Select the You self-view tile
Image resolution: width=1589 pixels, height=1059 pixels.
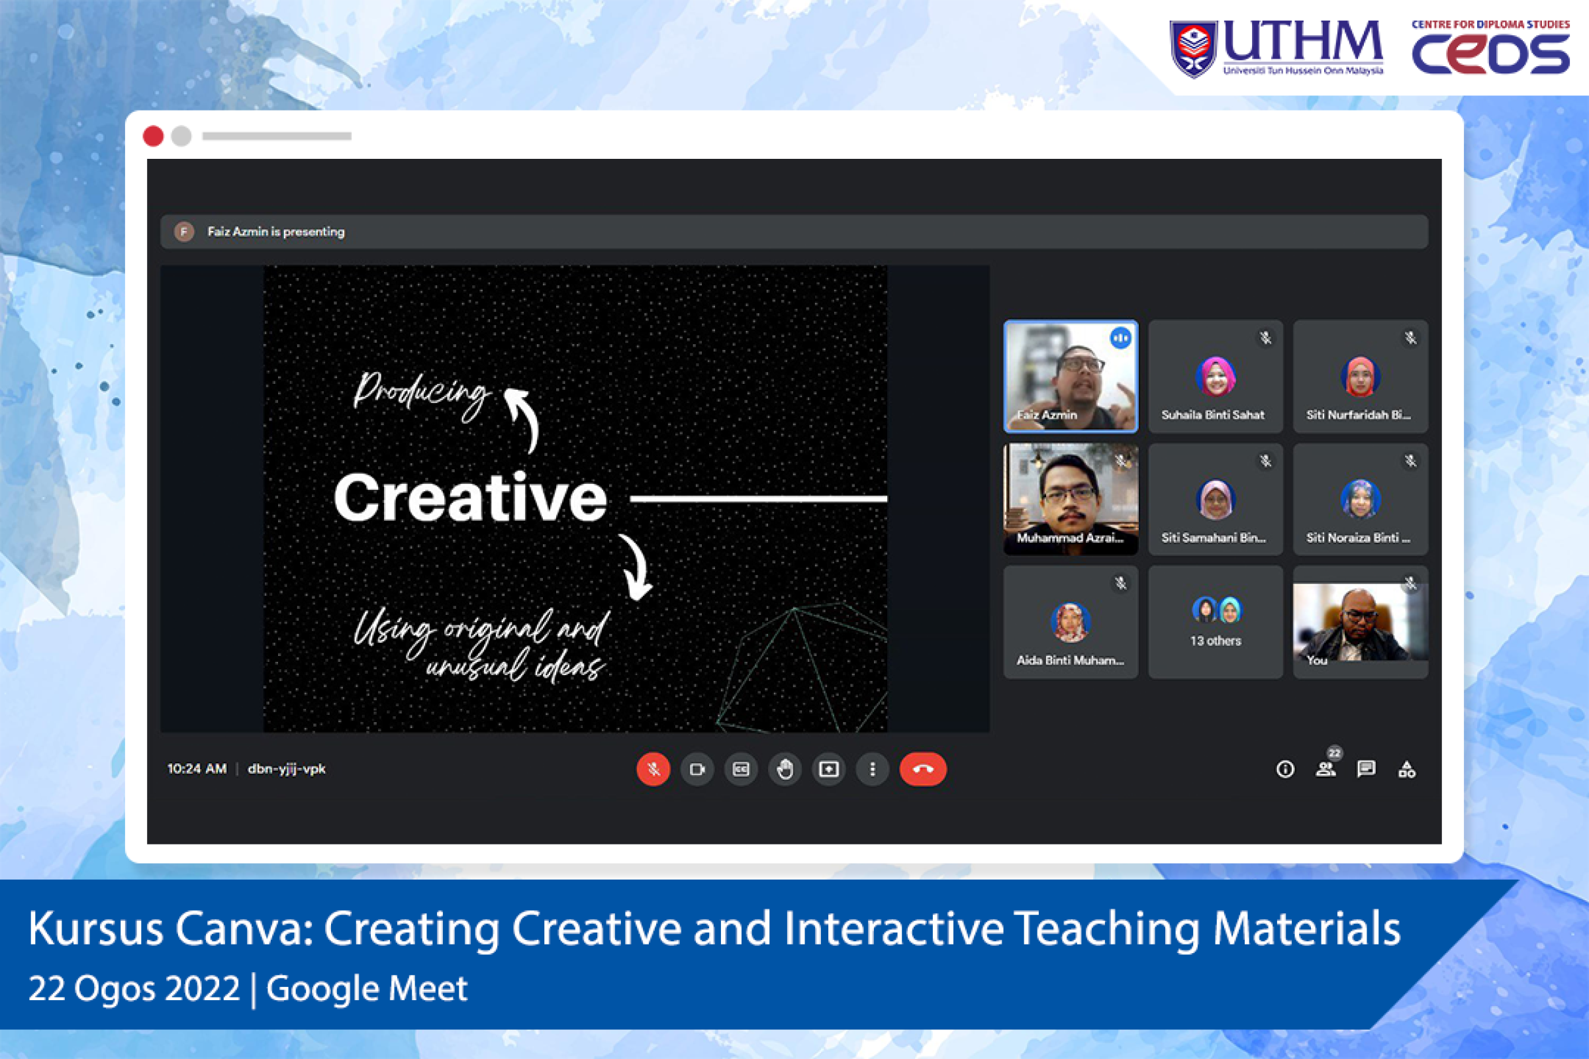(x=1360, y=622)
